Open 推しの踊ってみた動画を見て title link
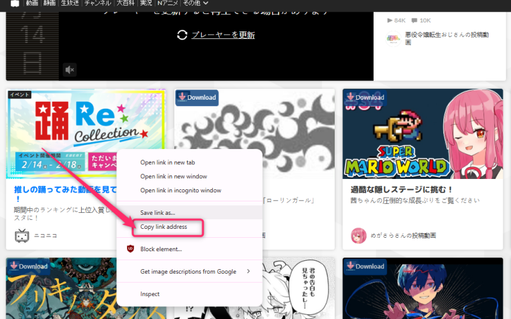The height and width of the screenshot is (319, 511). 65,194
